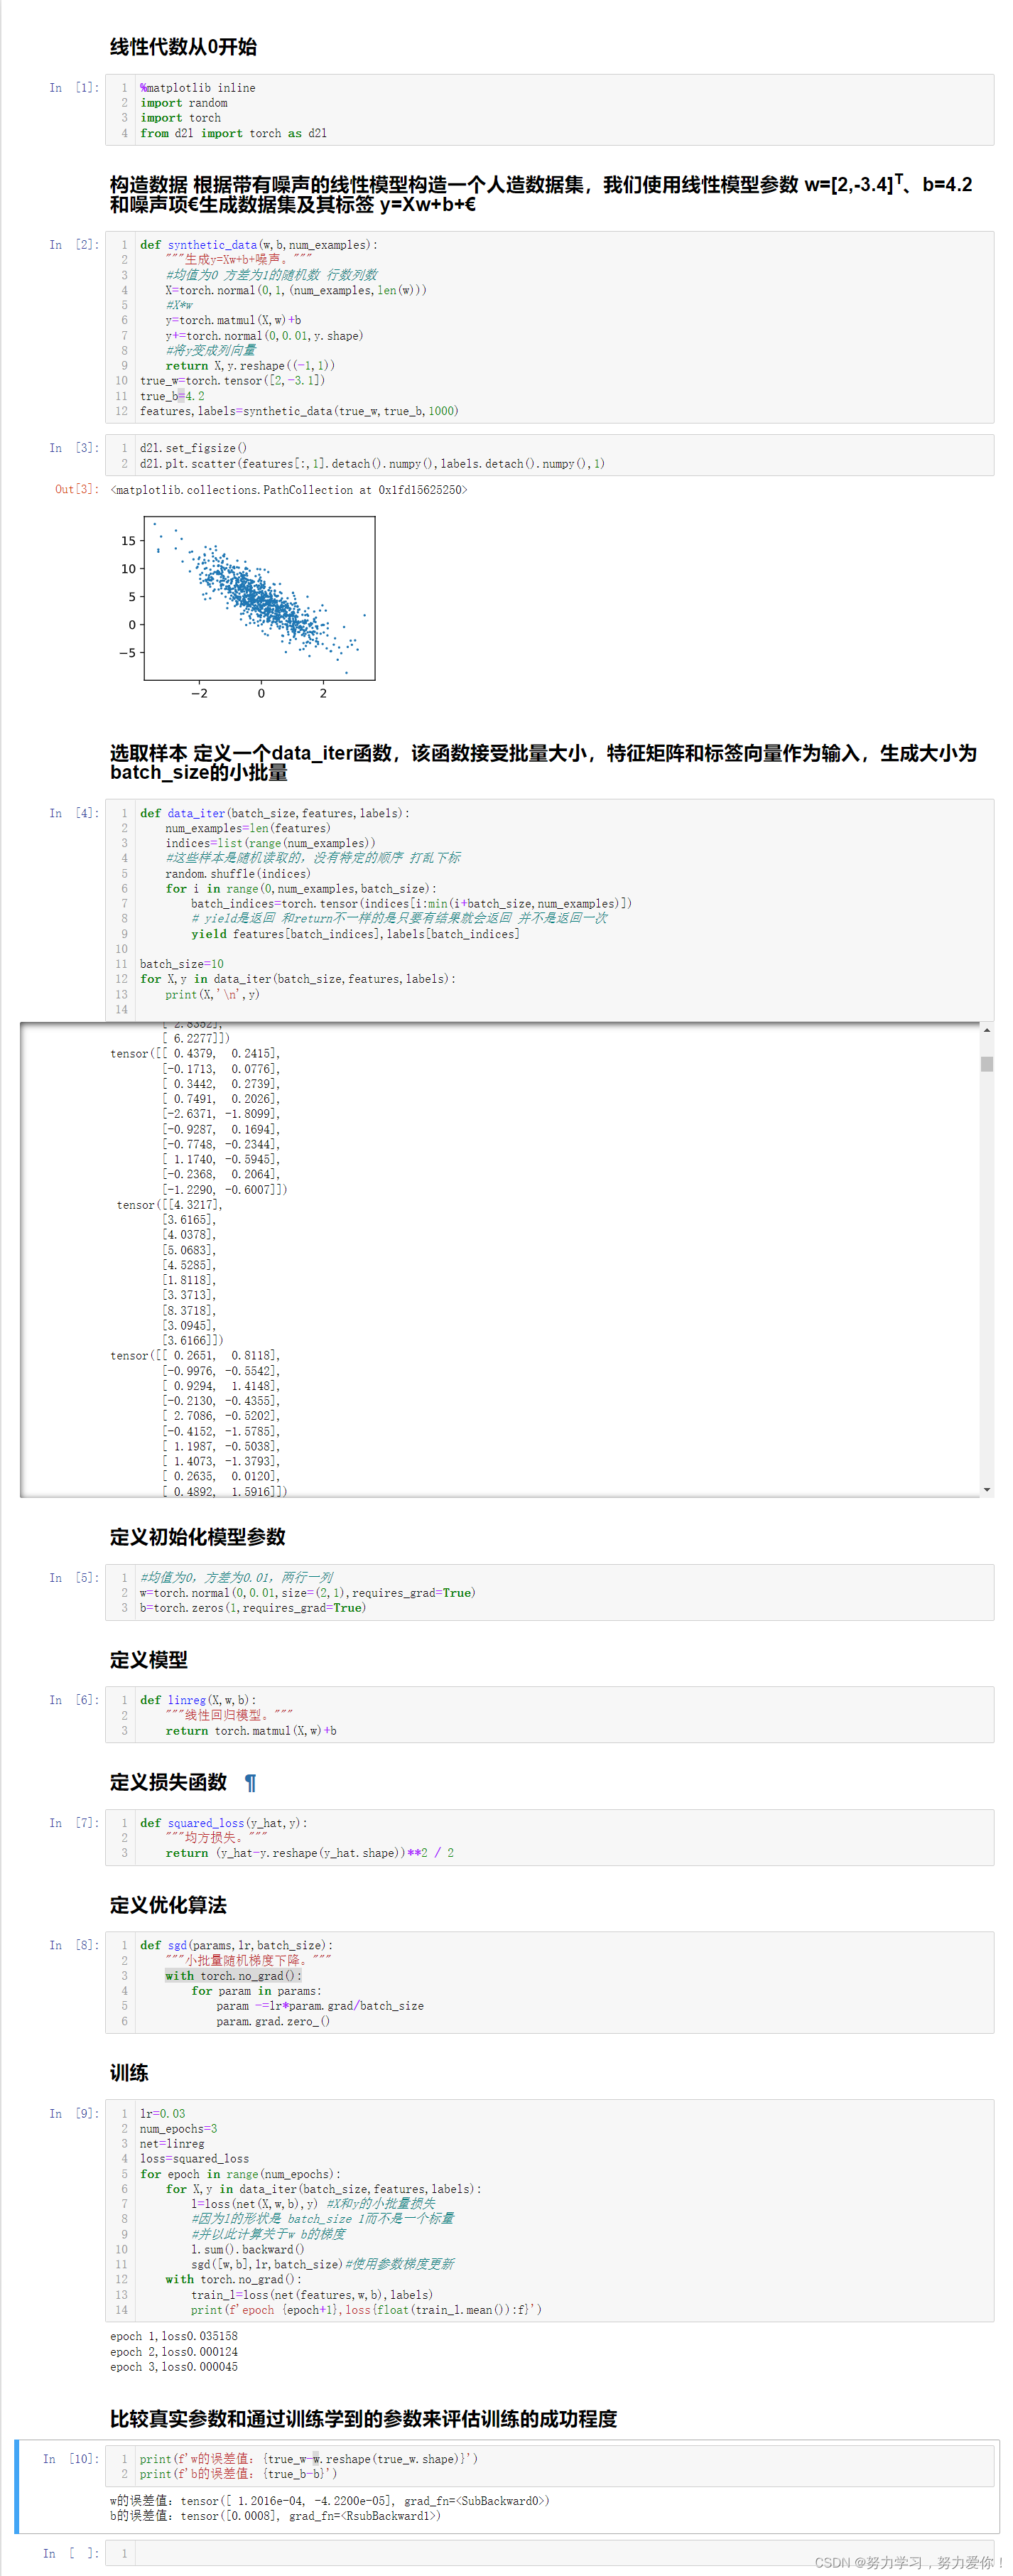Screen dimensions: 1013x2576
Task: Click the 'true_b=4.2' code line
Action: pos(172,396)
